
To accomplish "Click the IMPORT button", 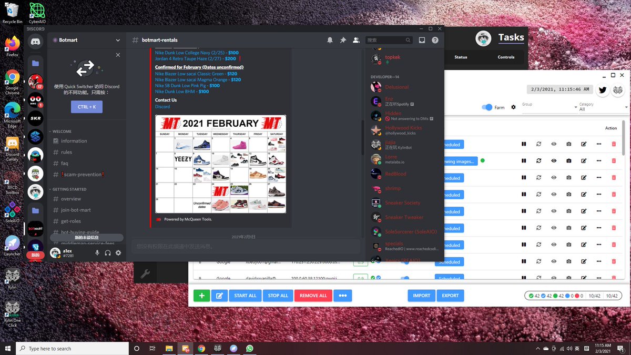I will 421,296.
